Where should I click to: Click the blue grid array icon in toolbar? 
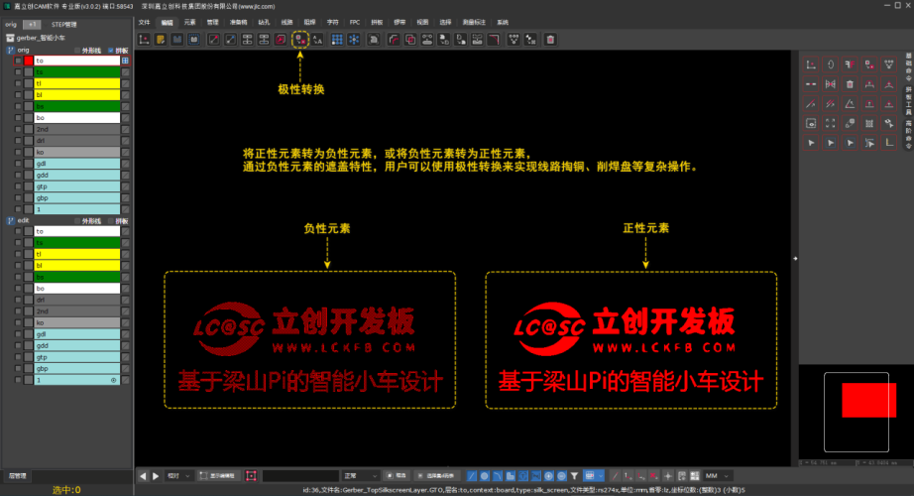point(337,39)
